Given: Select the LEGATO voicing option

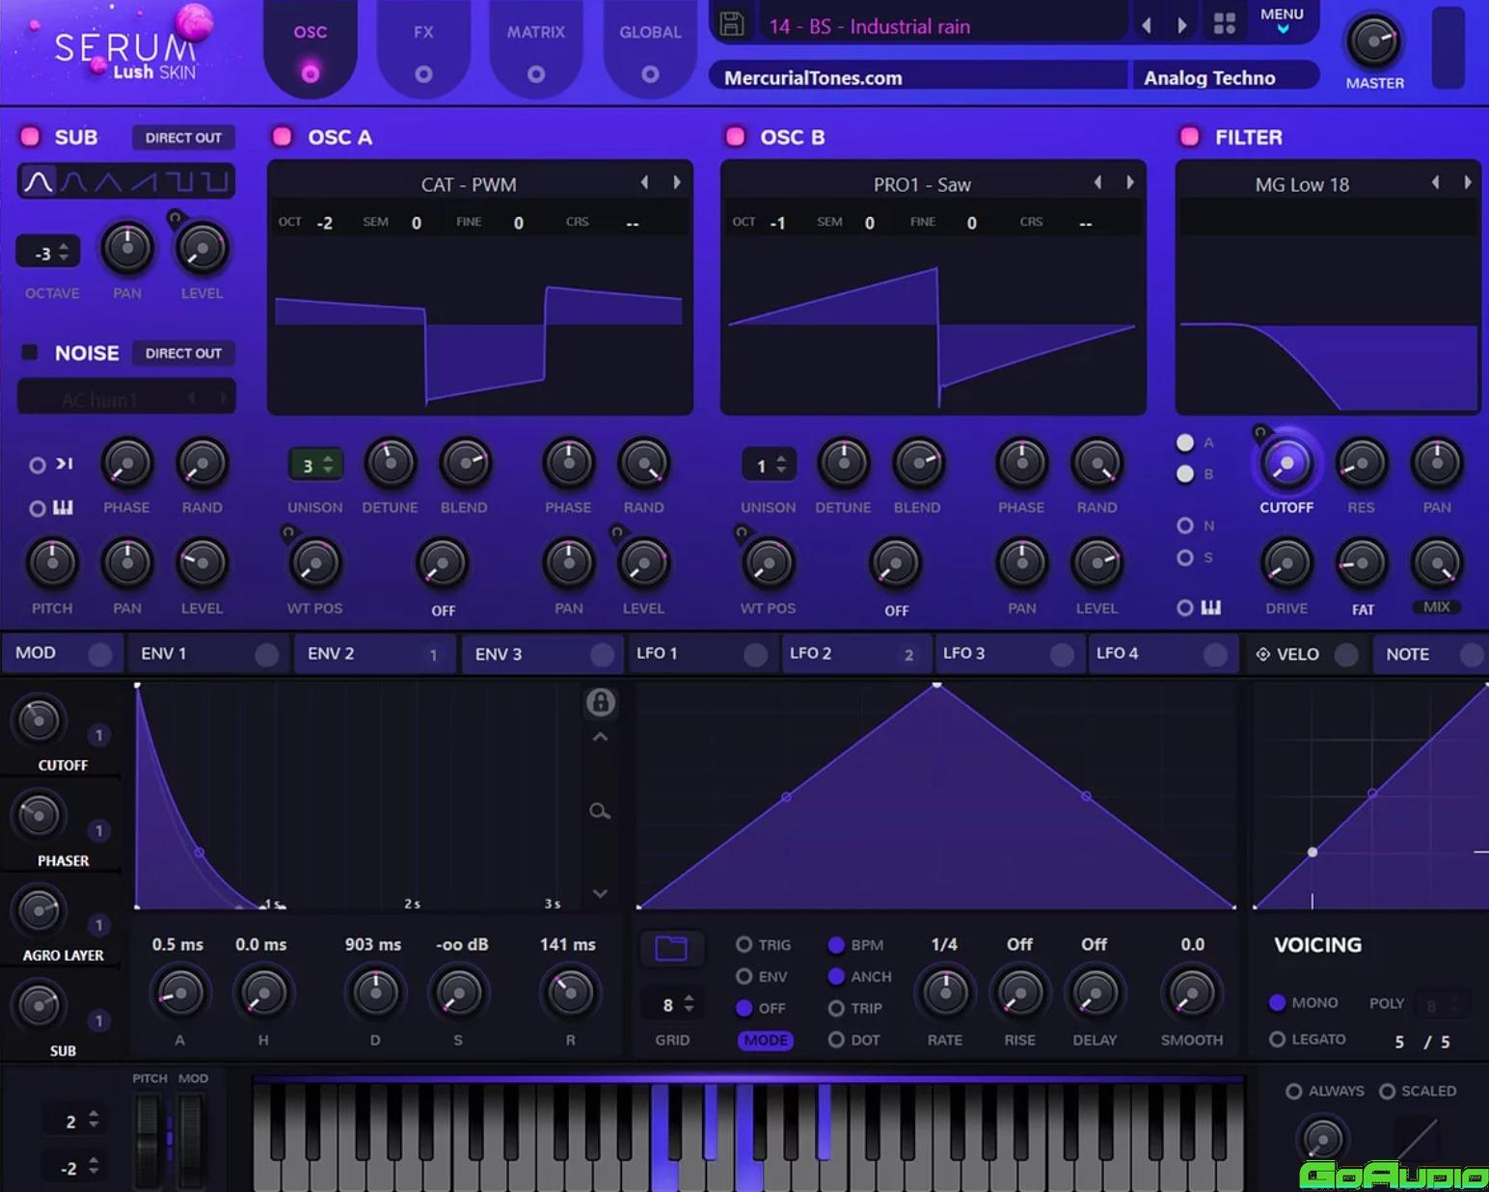Looking at the screenshot, I should tap(1278, 1039).
